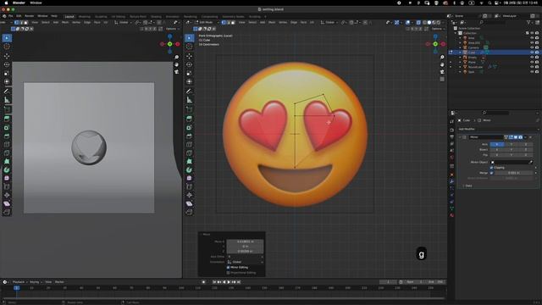Click the zoom magnifier icon in right viewport
This screenshot has width=542, height=305.
(x=442, y=57)
